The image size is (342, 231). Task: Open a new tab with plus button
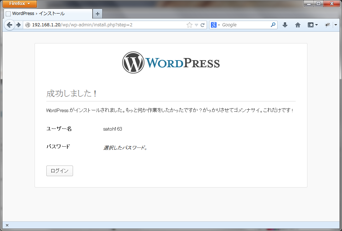point(98,14)
